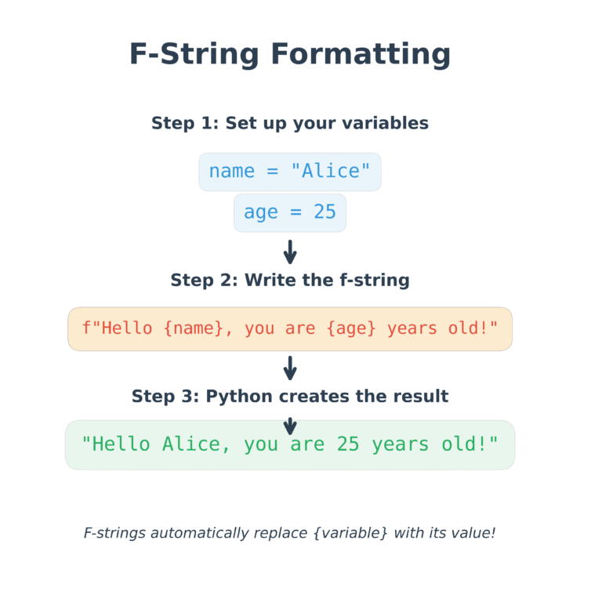Image resolution: width=602 pixels, height=602 pixels.
Task: Click the f prefix of the orange f-string
Action: point(86,328)
